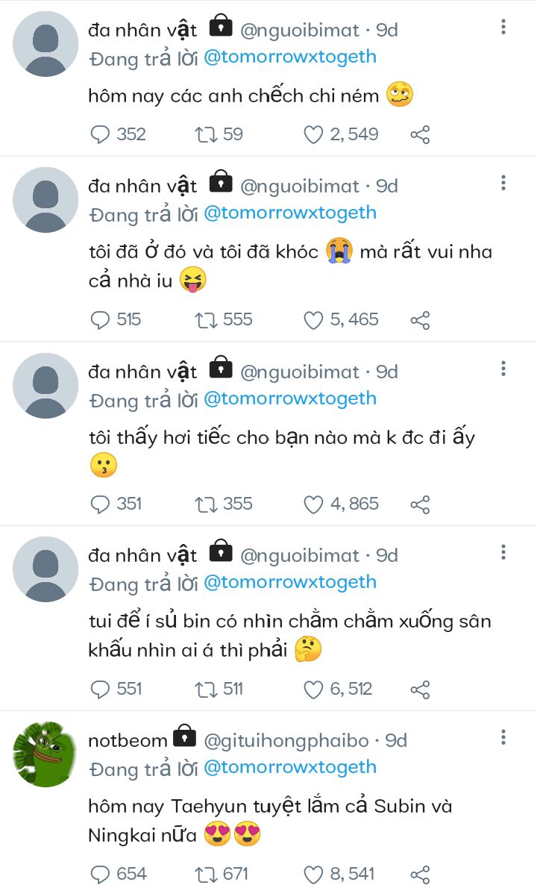Open more options for the notbeom tweet
Viewport: 537px width, 891px height.
tap(503, 738)
